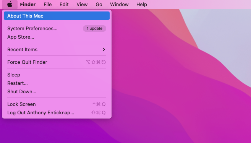Select Restart from the Apple menu
This screenshot has height=143, width=251.
pos(57,83)
